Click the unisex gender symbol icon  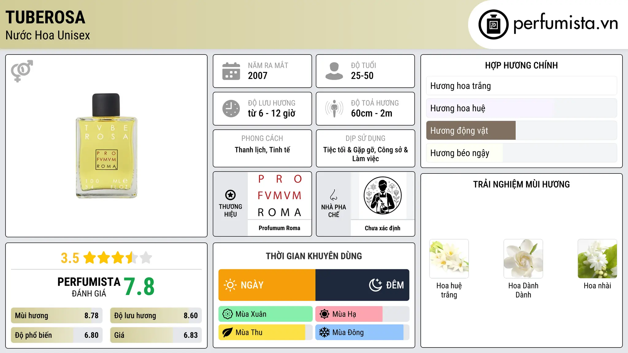22,71
